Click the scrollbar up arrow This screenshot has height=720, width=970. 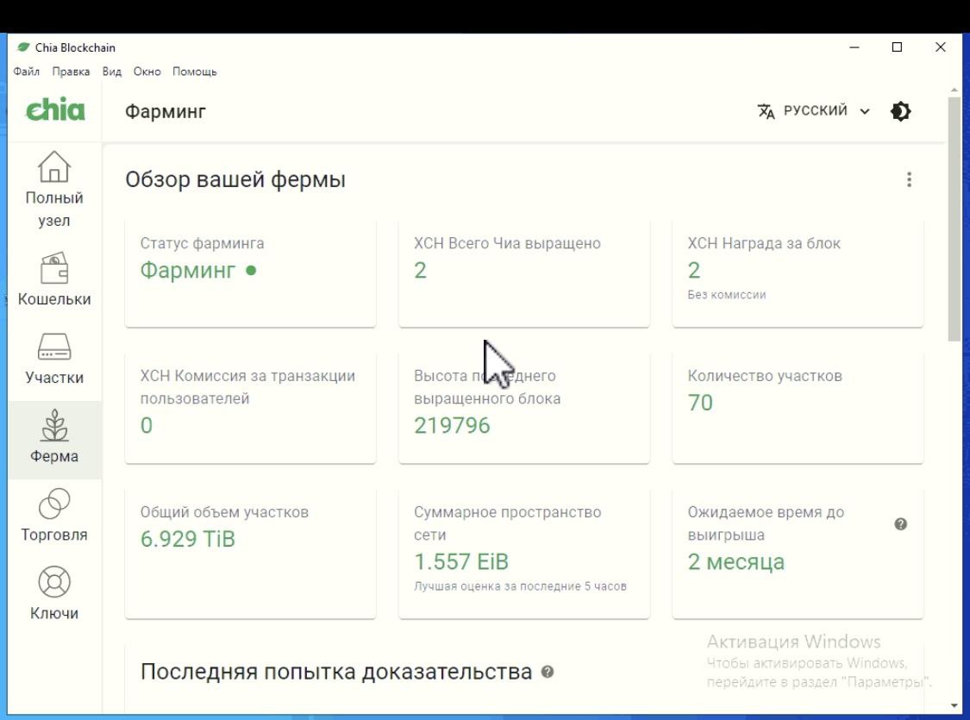[x=954, y=91]
